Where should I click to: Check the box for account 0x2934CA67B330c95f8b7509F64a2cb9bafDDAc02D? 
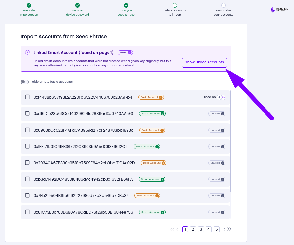28,163
